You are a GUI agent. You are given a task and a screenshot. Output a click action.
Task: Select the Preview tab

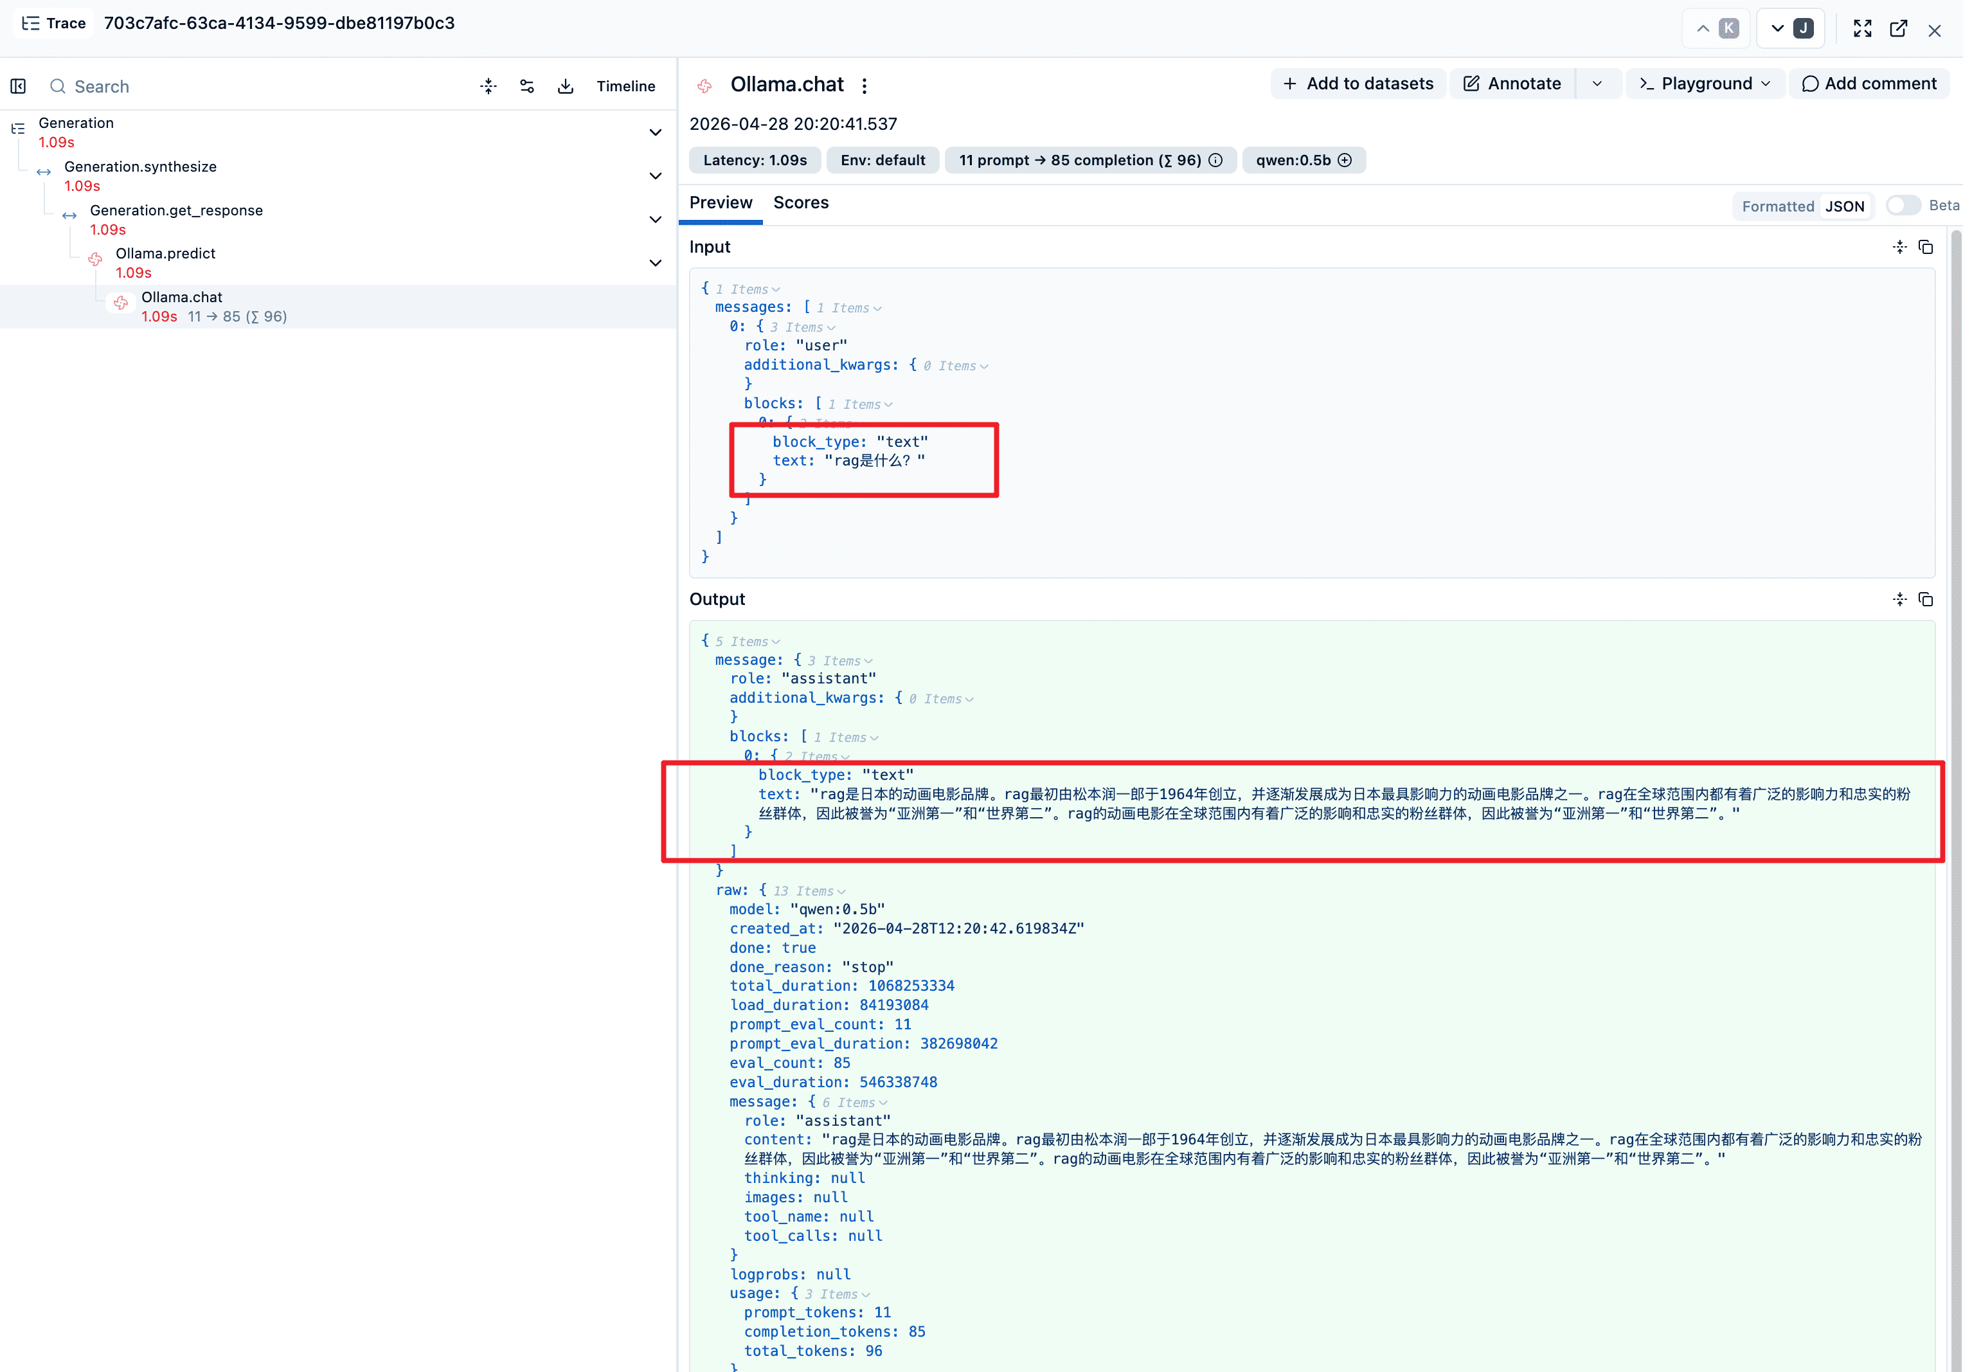721,203
